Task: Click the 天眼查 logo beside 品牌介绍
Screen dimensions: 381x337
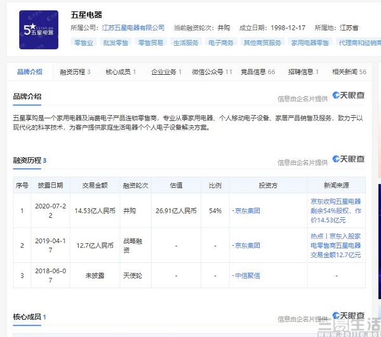Action: click(x=349, y=95)
